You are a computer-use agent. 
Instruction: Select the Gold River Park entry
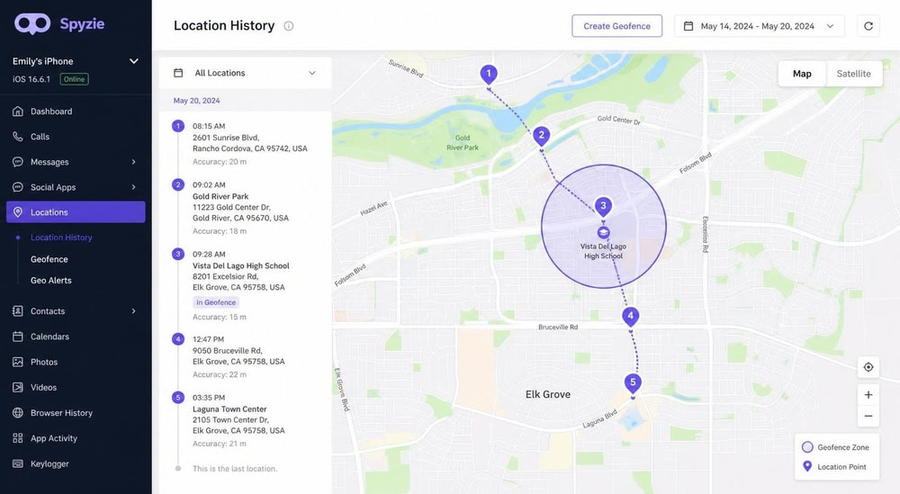pyautogui.click(x=245, y=208)
